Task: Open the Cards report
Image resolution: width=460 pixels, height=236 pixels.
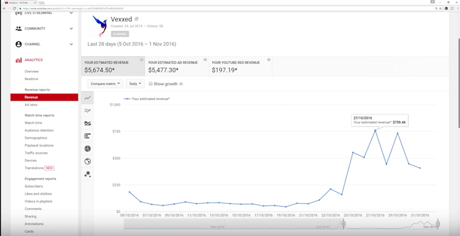Action: (x=29, y=231)
